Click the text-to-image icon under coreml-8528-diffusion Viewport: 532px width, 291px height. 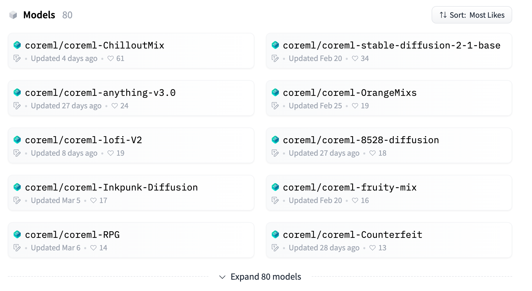[x=275, y=153]
